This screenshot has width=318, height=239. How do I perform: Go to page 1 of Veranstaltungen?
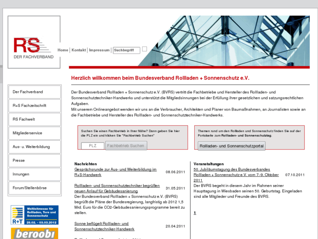coord(195,213)
